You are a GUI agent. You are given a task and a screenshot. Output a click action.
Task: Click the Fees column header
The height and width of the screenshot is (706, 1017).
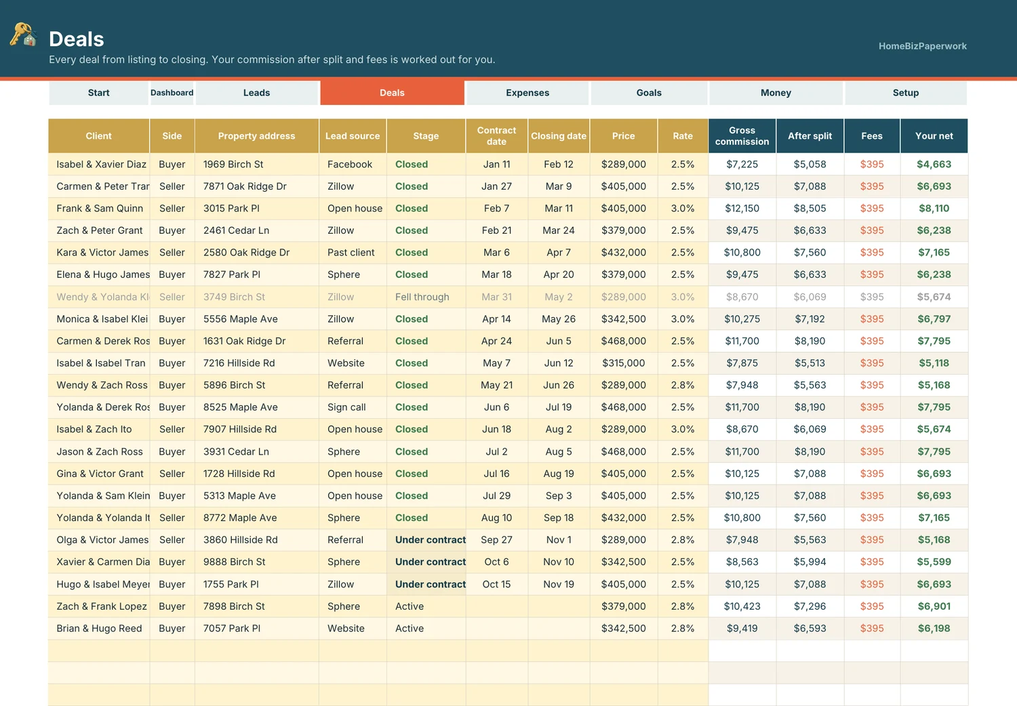(872, 136)
